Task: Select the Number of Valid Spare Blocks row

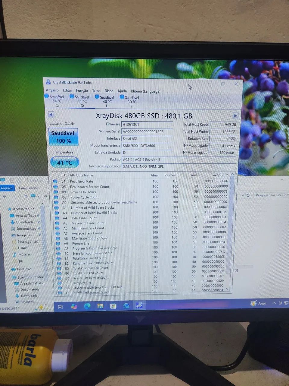Action: (141, 207)
